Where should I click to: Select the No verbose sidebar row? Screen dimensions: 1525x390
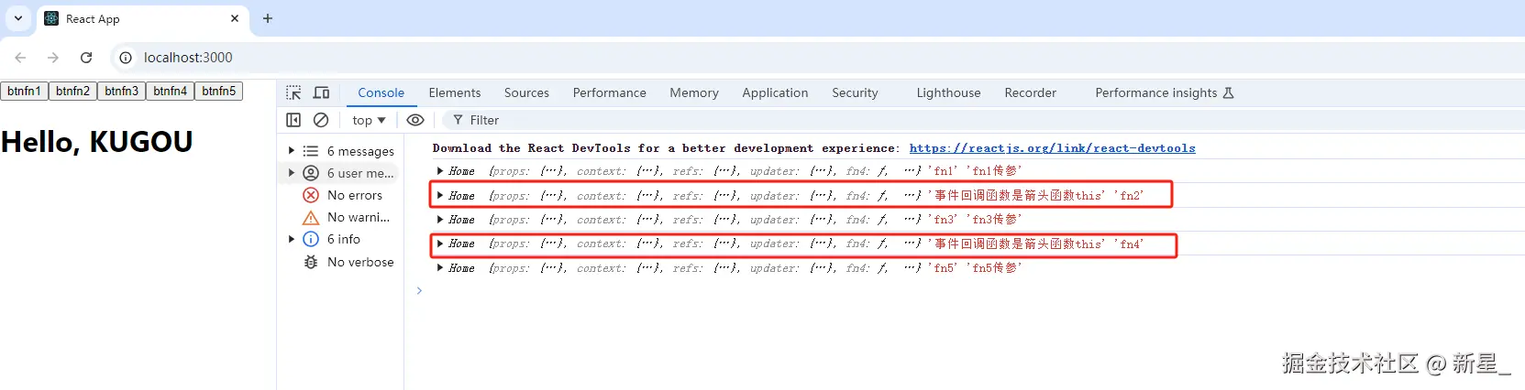point(342,262)
